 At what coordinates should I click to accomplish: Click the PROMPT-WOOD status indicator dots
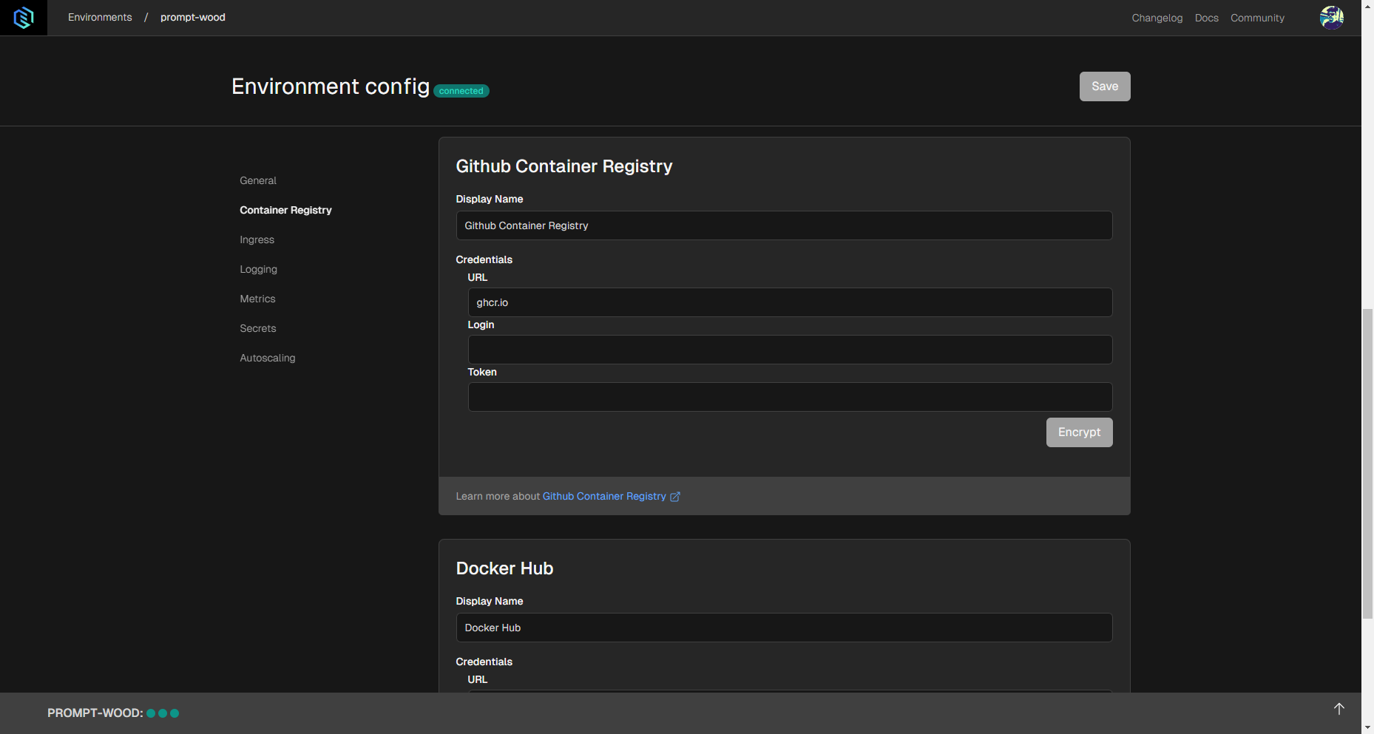pyautogui.click(x=163, y=713)
